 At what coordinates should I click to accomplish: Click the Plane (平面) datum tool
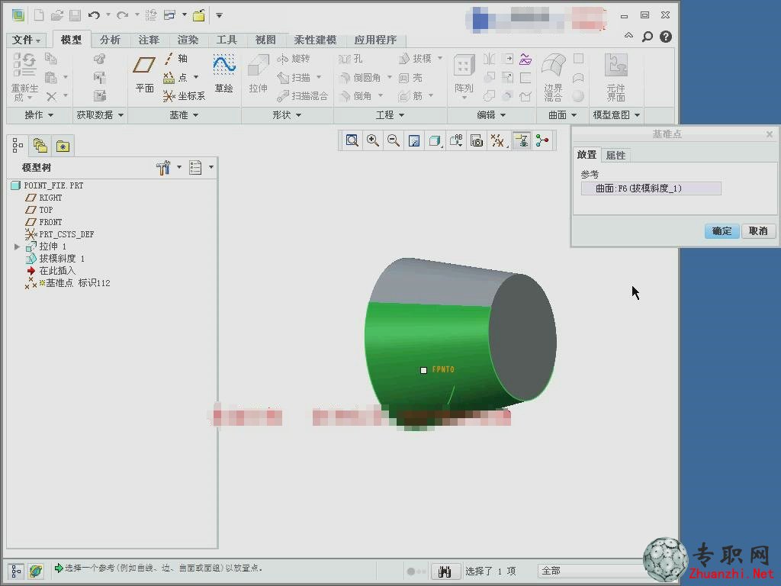[144, 74]
